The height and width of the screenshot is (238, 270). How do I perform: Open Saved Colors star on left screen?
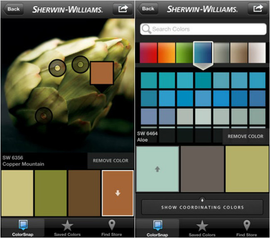tap(67, 226)
